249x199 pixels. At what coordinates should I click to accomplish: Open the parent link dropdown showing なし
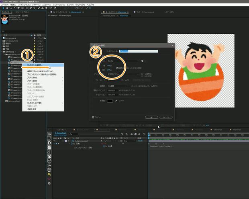(x=130, y=141)
